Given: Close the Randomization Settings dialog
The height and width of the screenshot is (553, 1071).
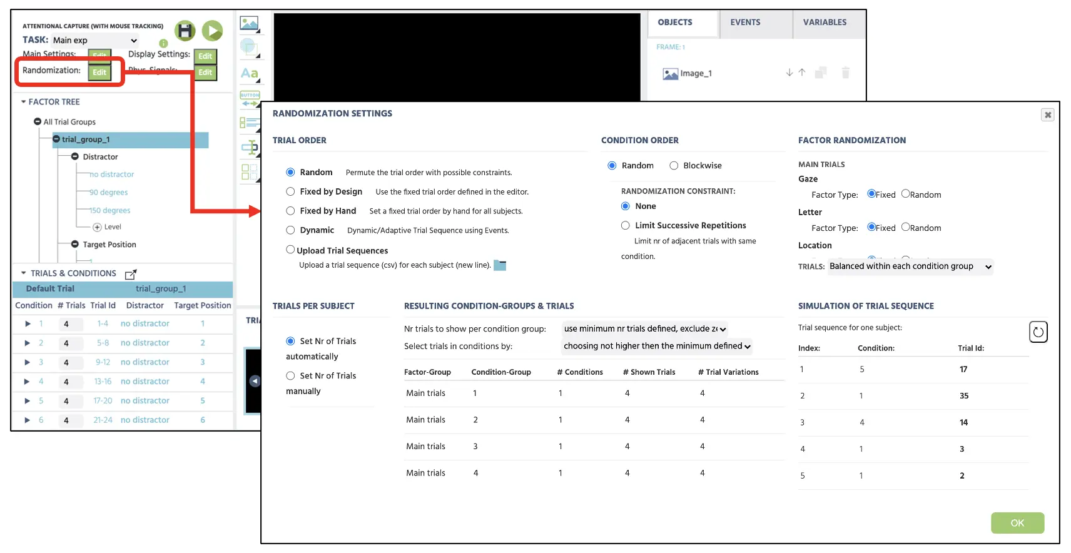Looking at the screenshot, I should pyautogui.click(x=1048, y=114).
